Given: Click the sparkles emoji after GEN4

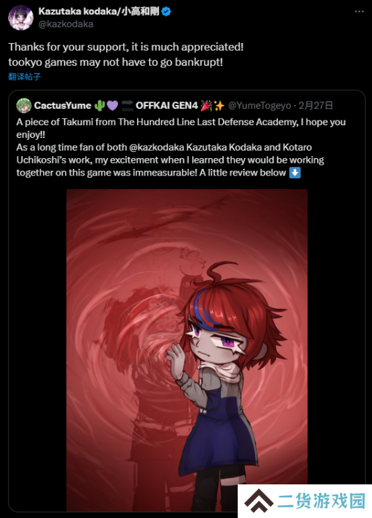Looking at the screenshot, I should pos(219,106).
